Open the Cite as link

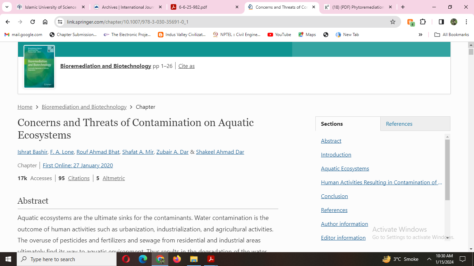[186, 66]
